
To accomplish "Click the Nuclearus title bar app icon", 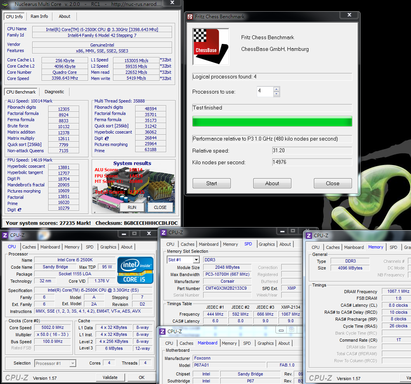I will point(5,4).
